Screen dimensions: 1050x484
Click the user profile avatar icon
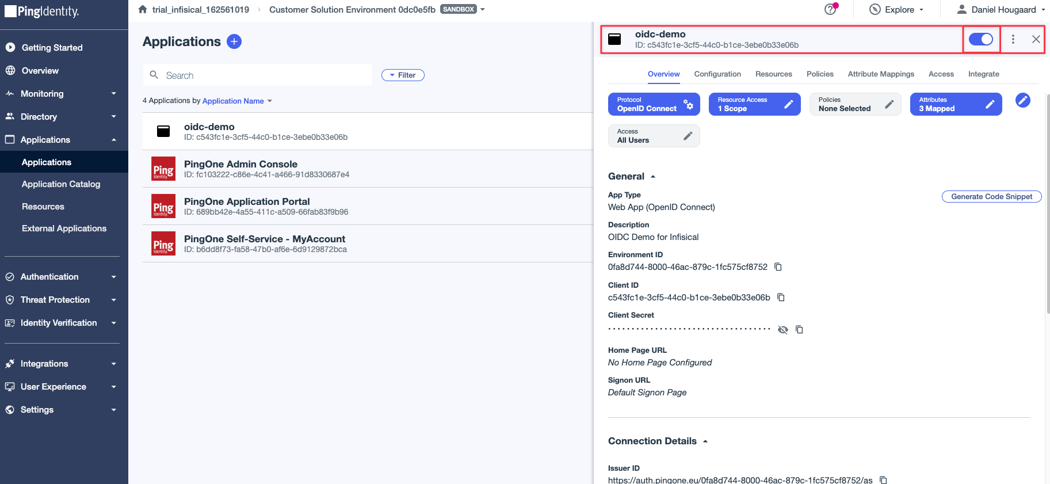[961, 9]
